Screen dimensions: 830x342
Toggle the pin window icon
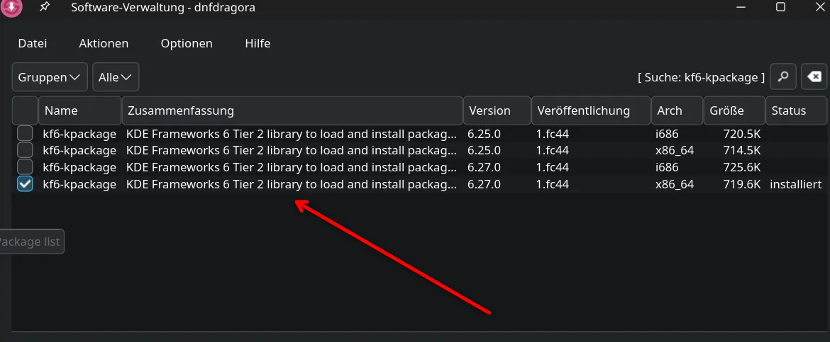pos(45,7)
